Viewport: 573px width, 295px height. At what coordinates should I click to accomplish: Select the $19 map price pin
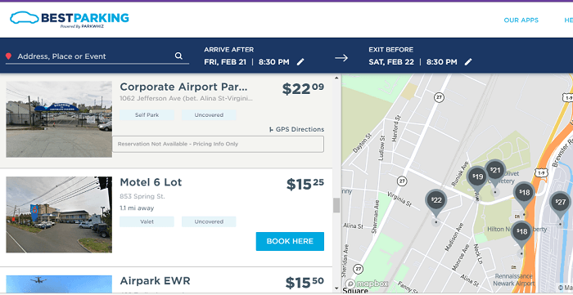pos(477,178)
